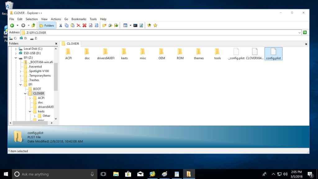The width and height of the screenshot is (318, 179).
Task: Switch to the CLOVER tab
Action: [70, 44]
